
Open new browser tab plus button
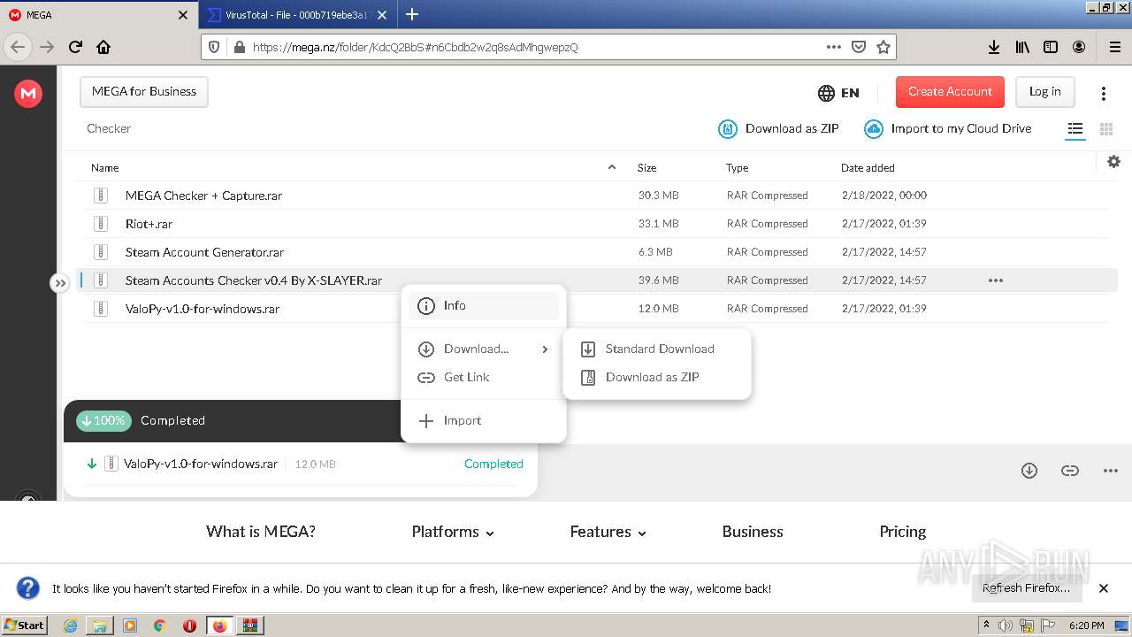pos(411,14)
